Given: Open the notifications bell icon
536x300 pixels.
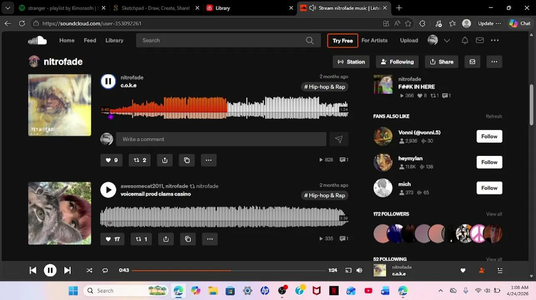Looking at the screenshot, I should [x=465, y=40].
